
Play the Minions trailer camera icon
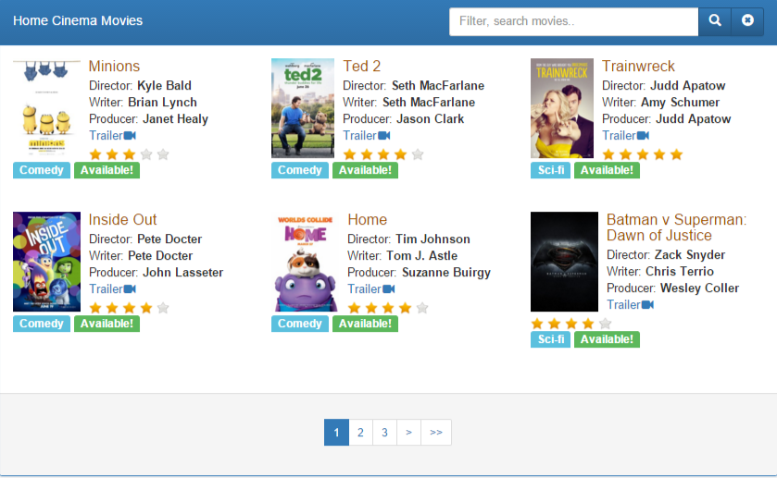pos(130,136)
